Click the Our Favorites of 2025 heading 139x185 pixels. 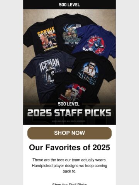pos(69,147)
